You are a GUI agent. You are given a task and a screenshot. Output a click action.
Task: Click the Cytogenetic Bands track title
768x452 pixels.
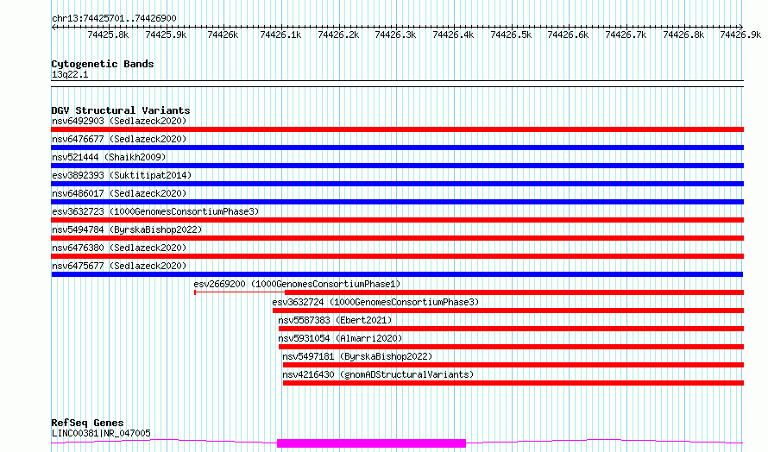103,64
